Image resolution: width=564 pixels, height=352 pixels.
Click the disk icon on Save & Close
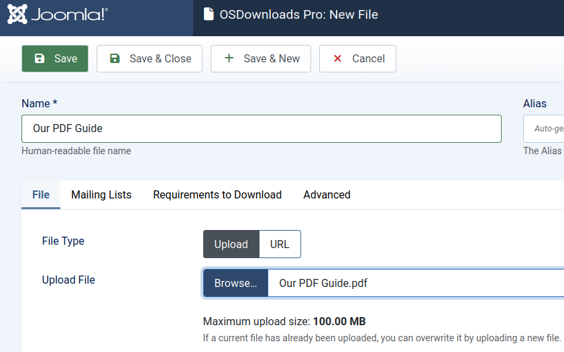point(115,58)
